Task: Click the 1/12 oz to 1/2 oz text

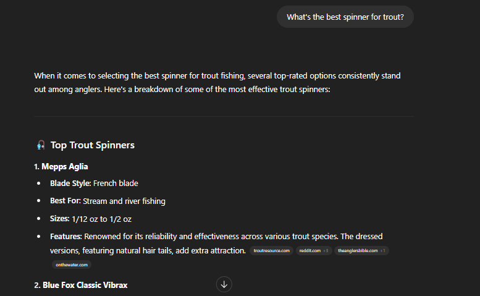Action: click(x=102, y=219)
